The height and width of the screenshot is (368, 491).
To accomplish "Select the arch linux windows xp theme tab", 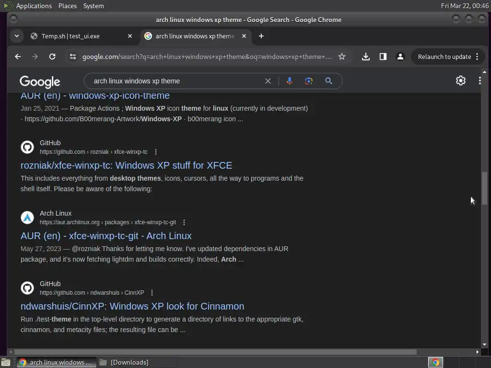I will [x=195, y=36].
